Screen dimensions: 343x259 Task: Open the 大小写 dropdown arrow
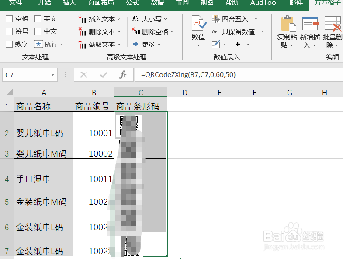click(x=166, y=19)
